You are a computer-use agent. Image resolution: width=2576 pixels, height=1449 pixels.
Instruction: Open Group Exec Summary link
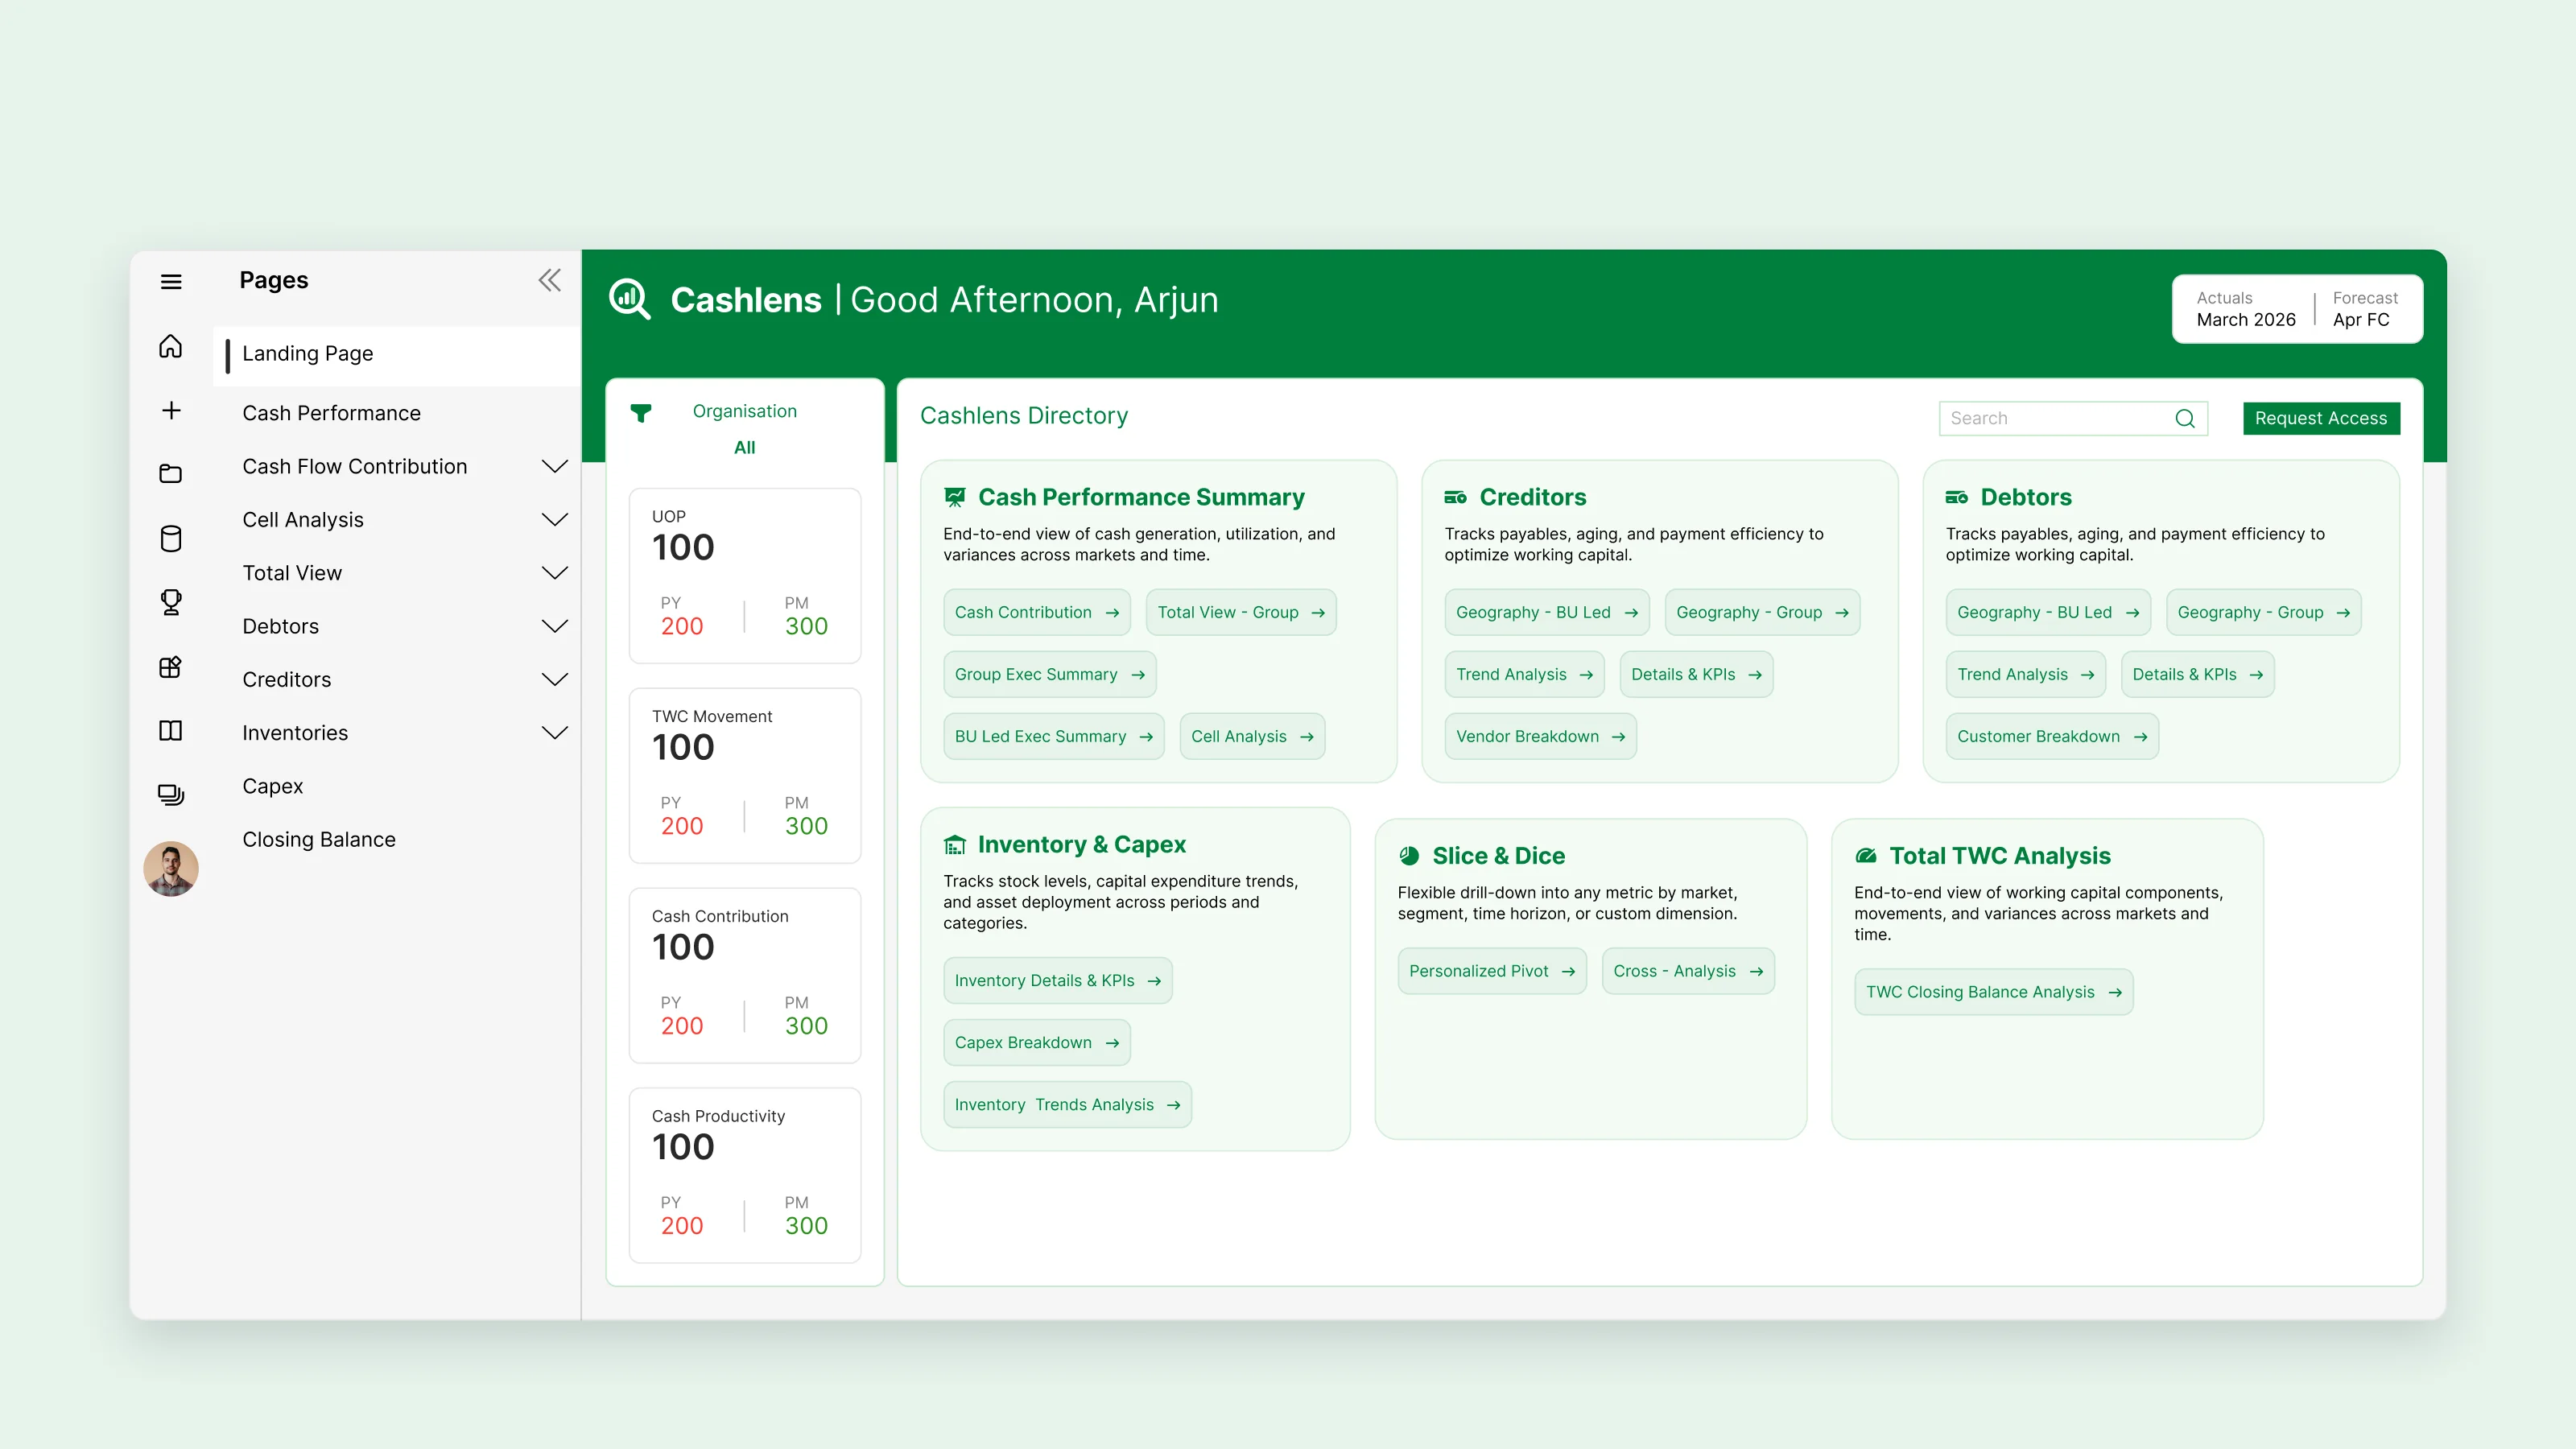[1050, 674]
